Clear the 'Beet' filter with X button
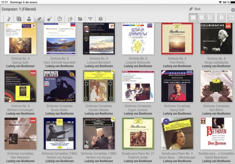Viewport: 235px width, 164px height. click(233, 10)
